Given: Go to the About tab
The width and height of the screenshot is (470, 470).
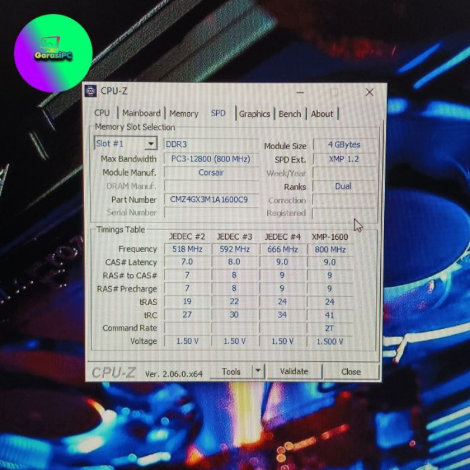Looking at the screenshot, I should click(x=322, y=114).
